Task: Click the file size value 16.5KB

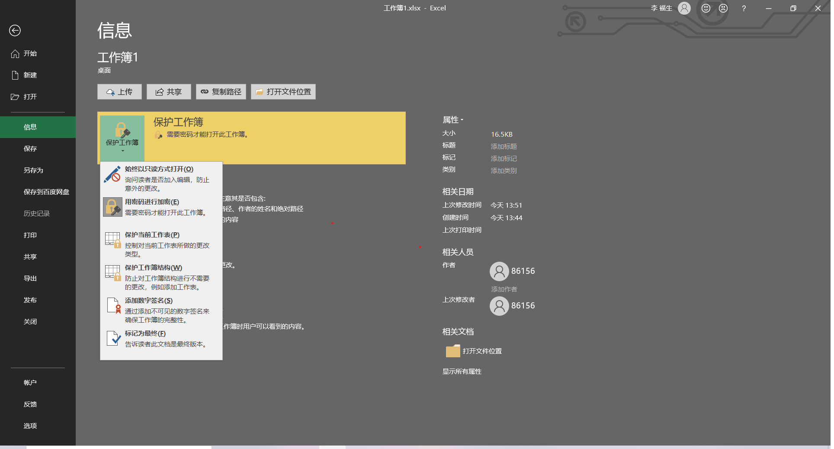Action: point(502,135)
